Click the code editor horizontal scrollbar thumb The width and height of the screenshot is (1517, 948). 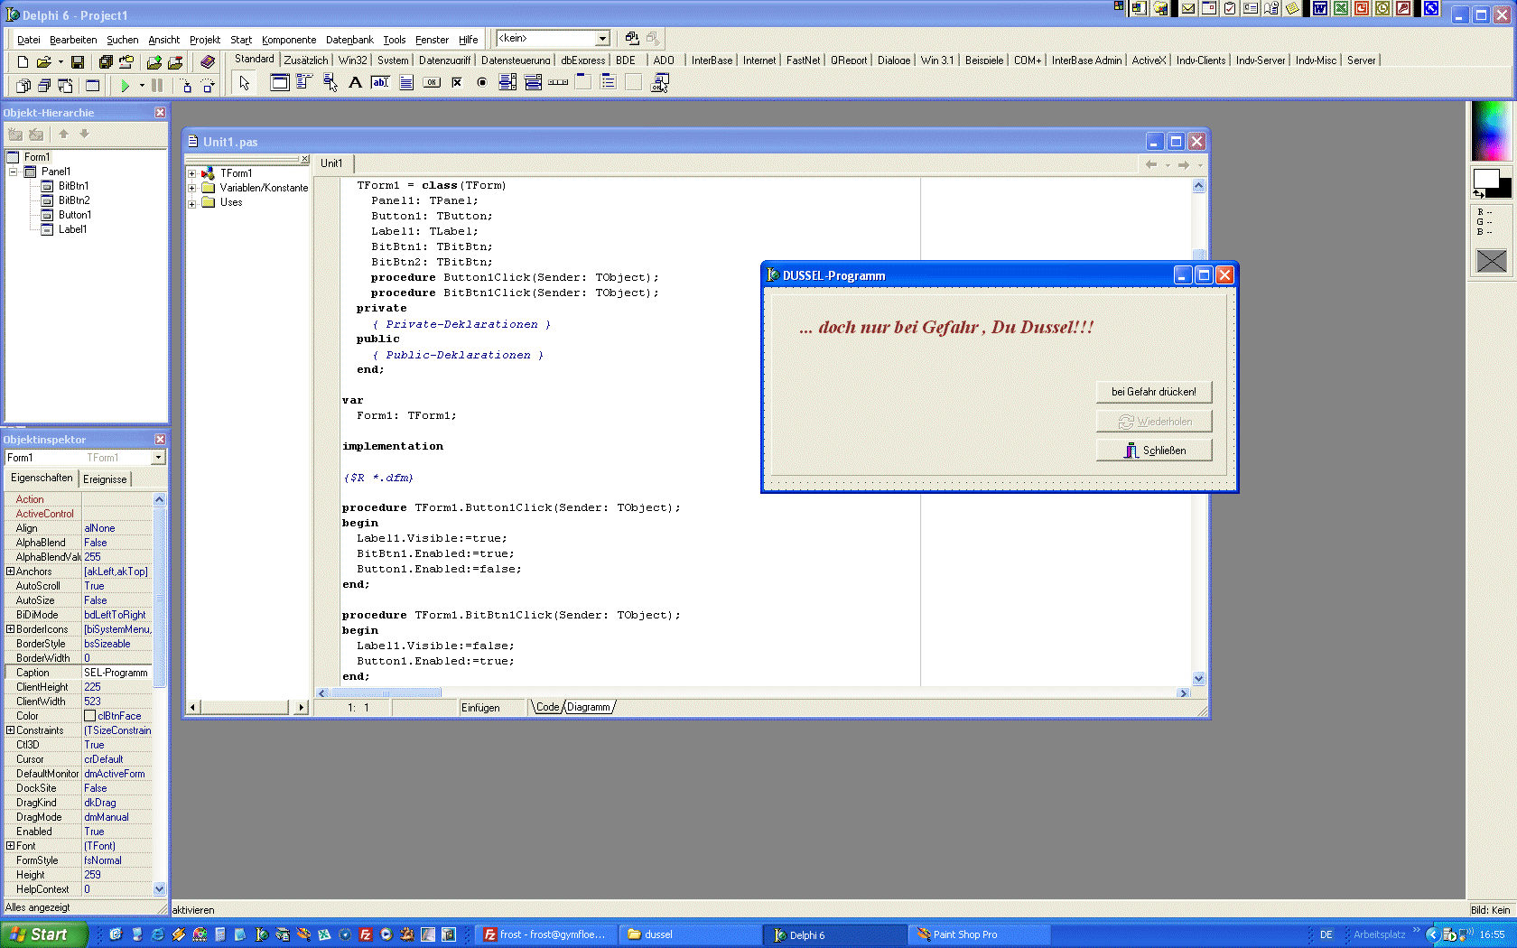386,693
